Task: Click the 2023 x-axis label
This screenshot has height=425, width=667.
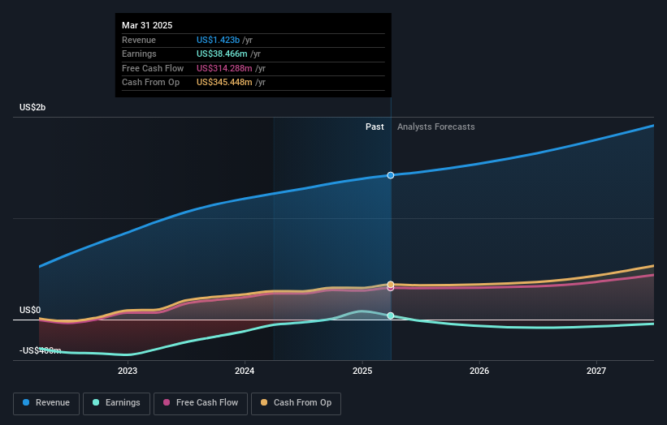Action: coord(128,371)
